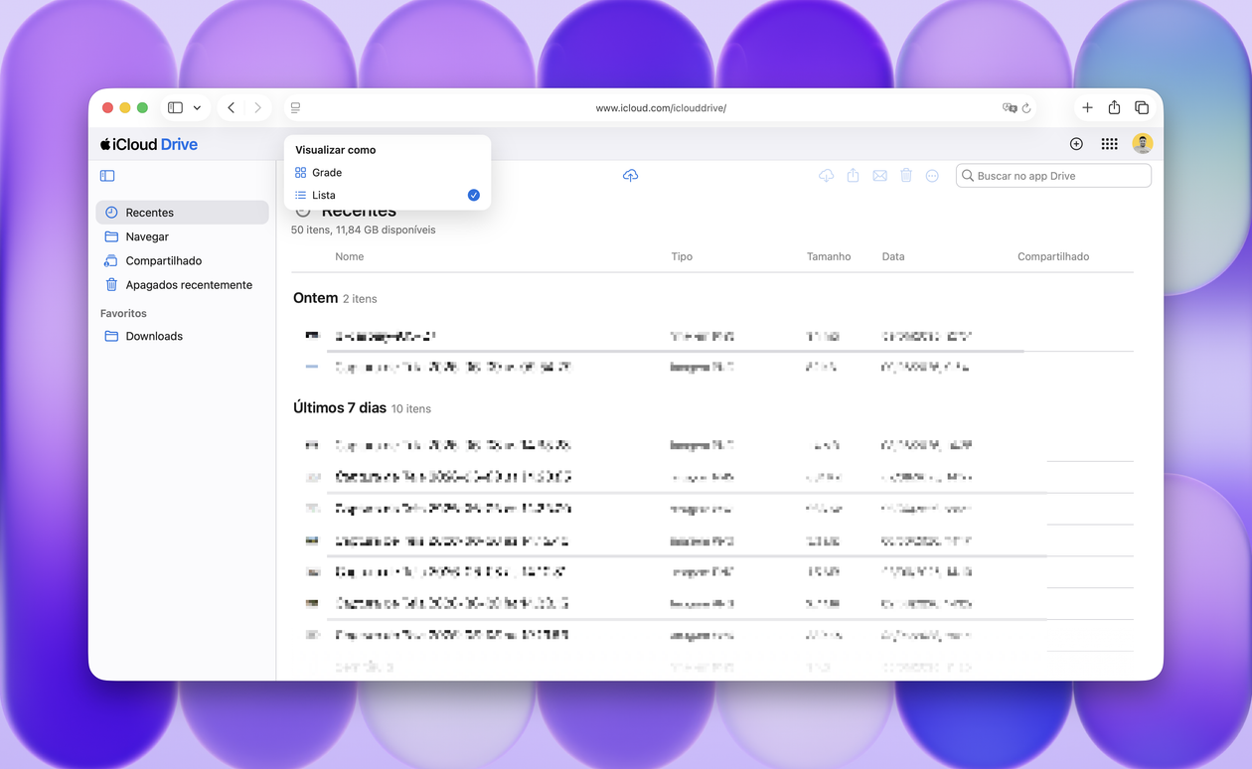
Task: Click the Últimos 7 dias section heading
Action: [x=340, y=407]
